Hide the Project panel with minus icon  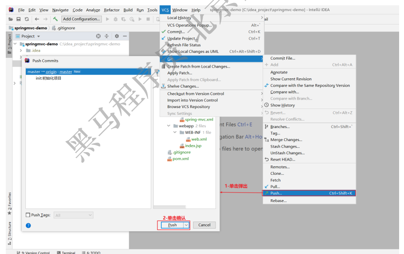tap(125, 36)
